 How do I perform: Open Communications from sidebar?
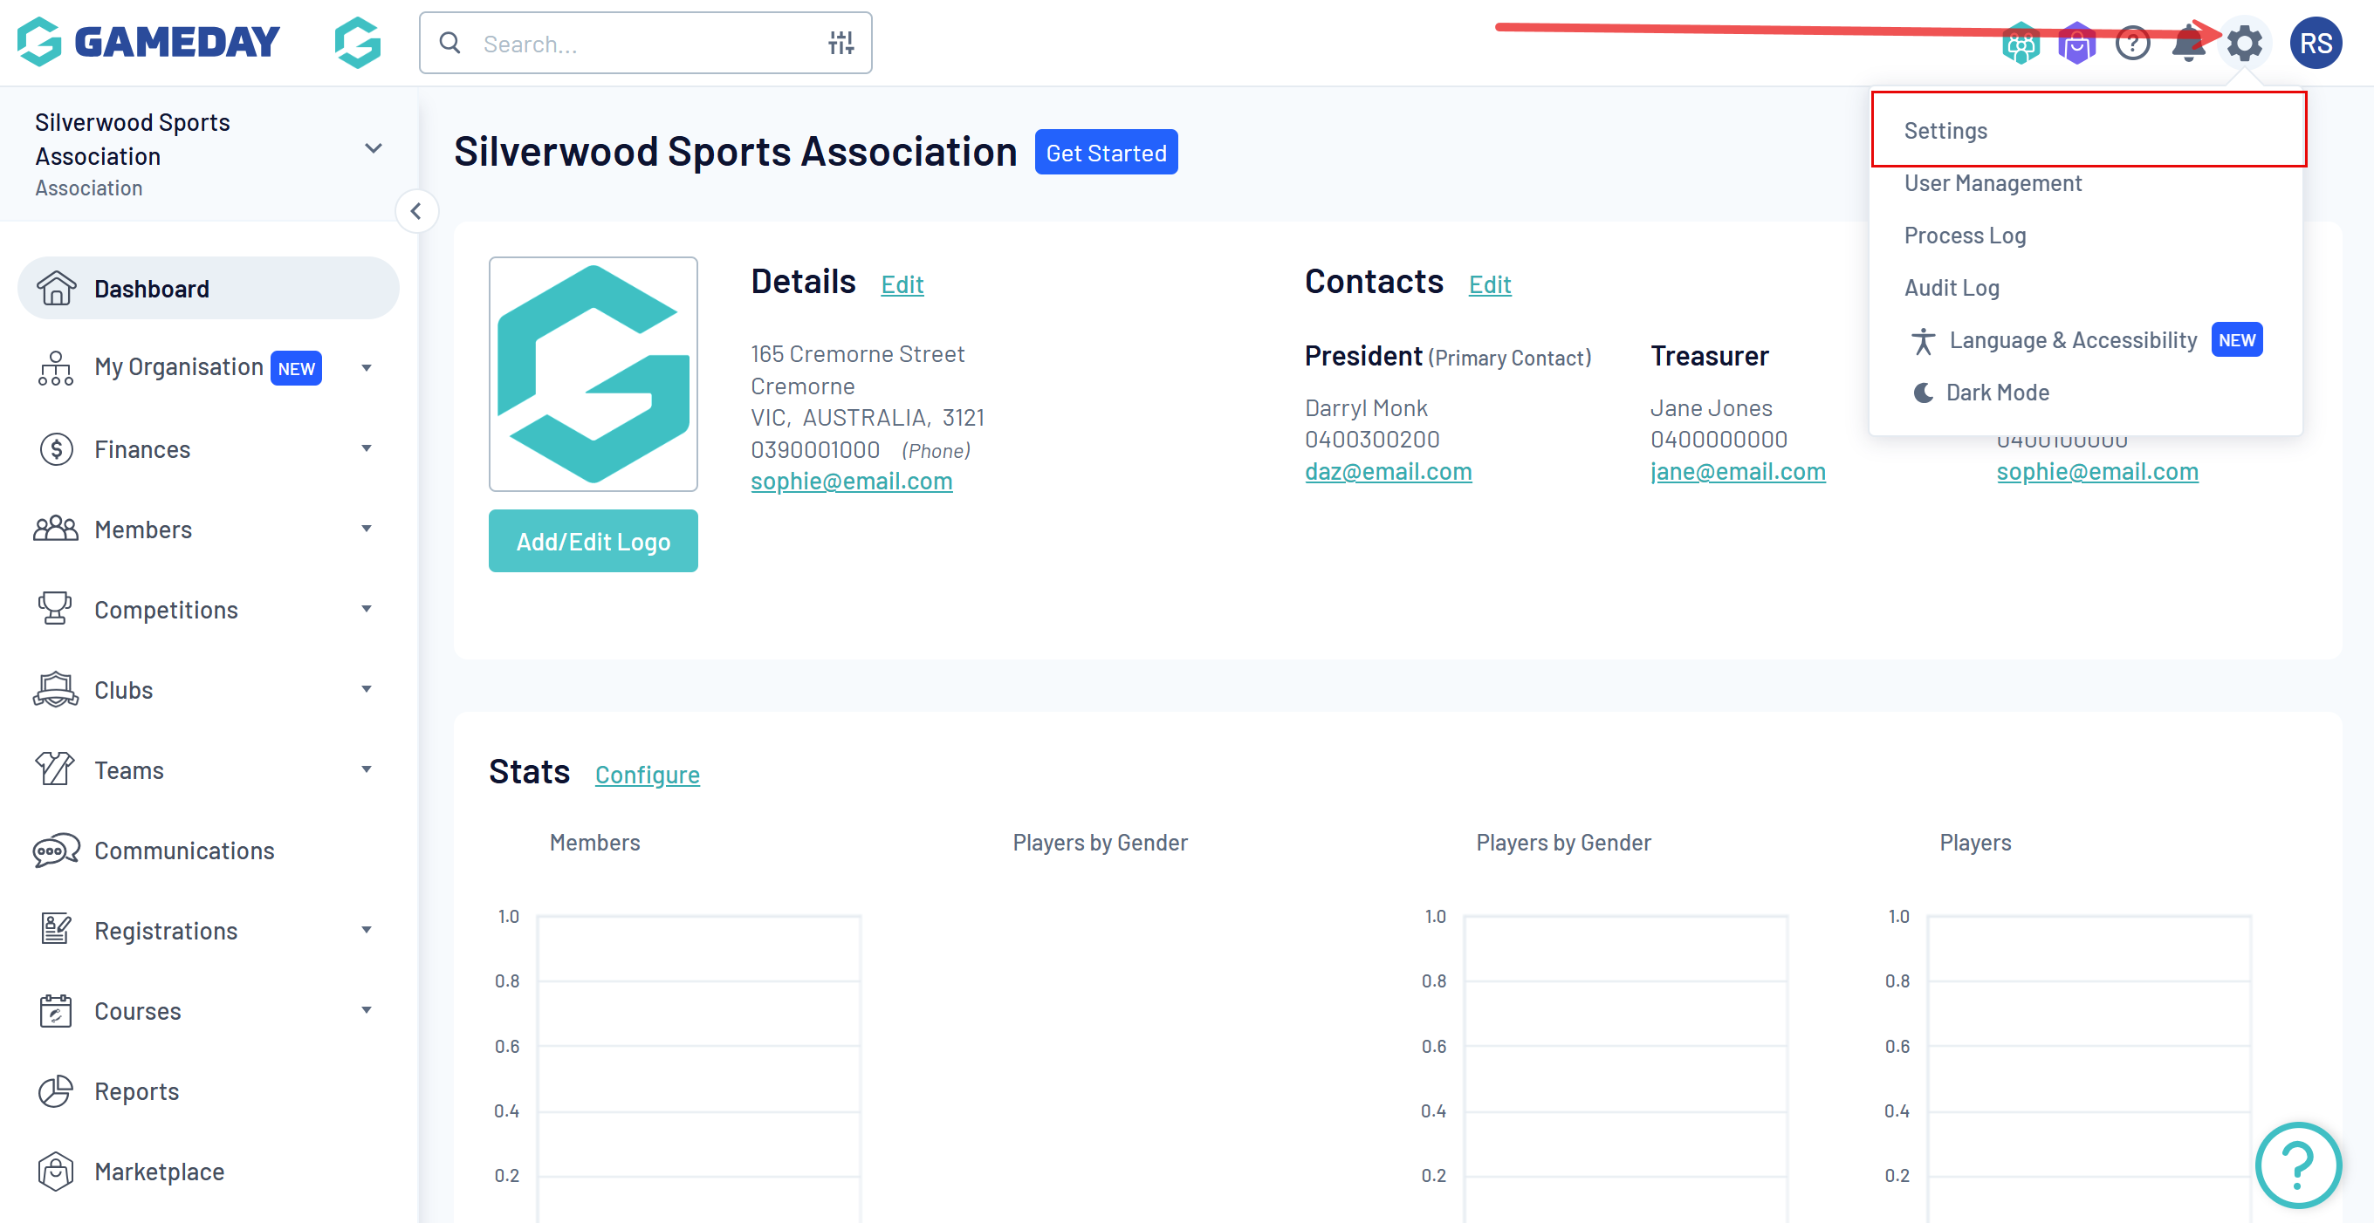coord(183,850)
